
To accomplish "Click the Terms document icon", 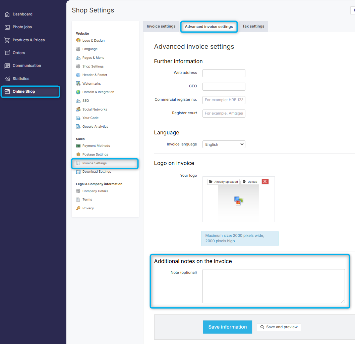I will 78,200.
